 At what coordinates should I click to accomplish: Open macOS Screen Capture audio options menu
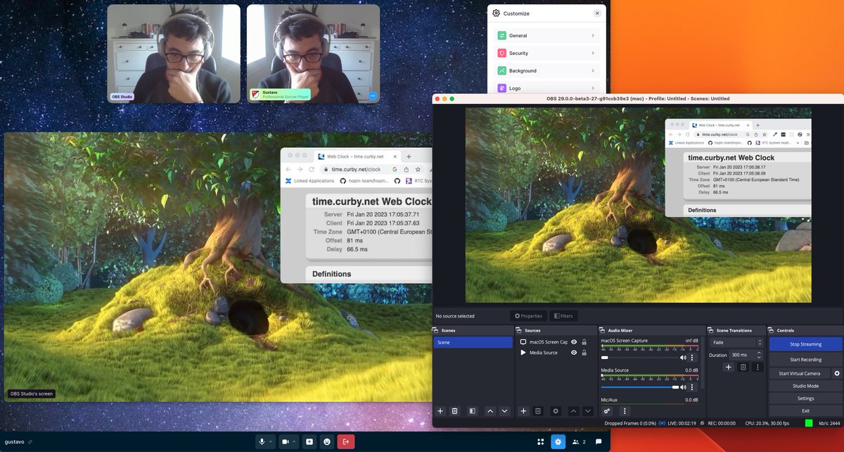tap(692, 358)
